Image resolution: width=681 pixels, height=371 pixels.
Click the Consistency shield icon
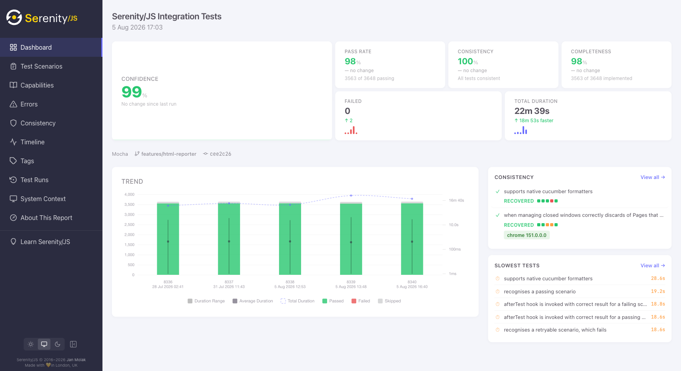click(x=13, y=123)
